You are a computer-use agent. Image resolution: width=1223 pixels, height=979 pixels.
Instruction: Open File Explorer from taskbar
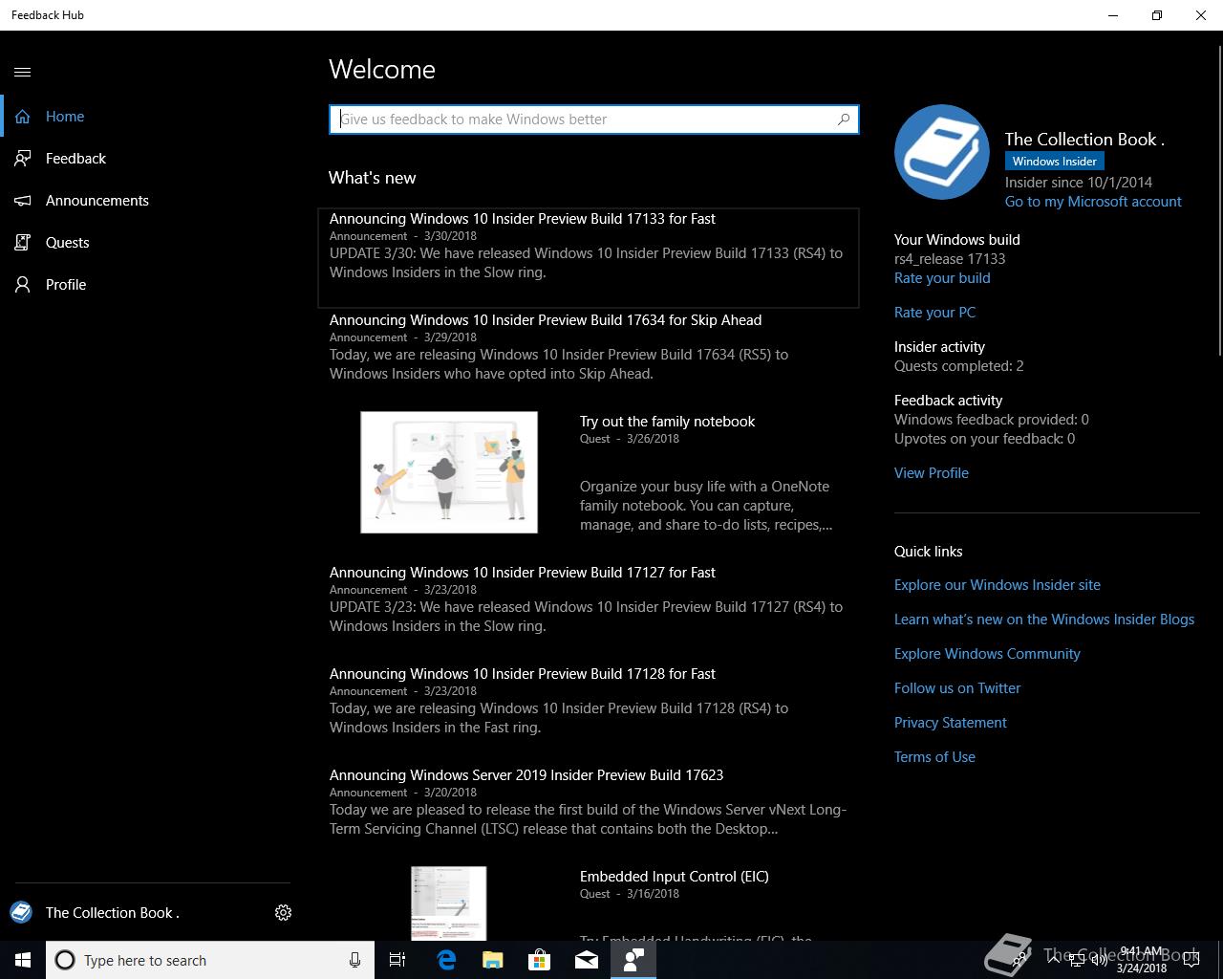pos(492,960)
